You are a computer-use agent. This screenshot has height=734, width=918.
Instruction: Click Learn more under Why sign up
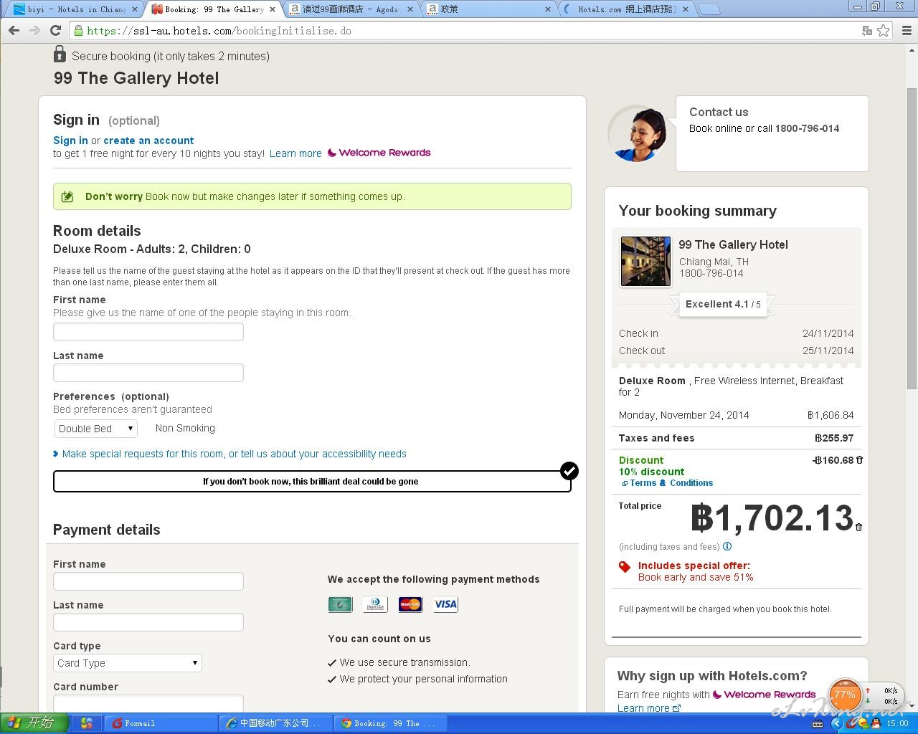(643, 708)
